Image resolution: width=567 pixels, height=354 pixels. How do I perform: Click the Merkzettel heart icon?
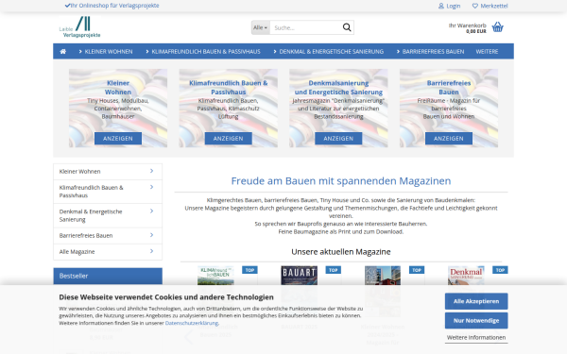(475, 6)
